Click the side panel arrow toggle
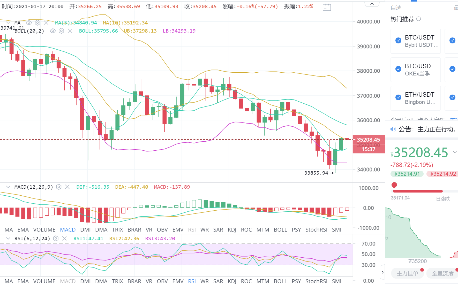Image resolution: width=458 pixels, height=284 pixels. coord(382,272)
